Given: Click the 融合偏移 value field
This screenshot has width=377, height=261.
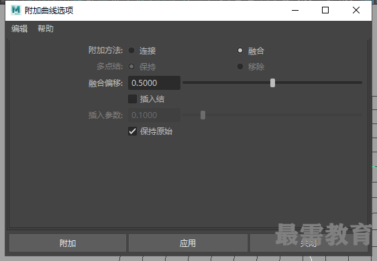Looking at the screenshot, I should 154,83.
